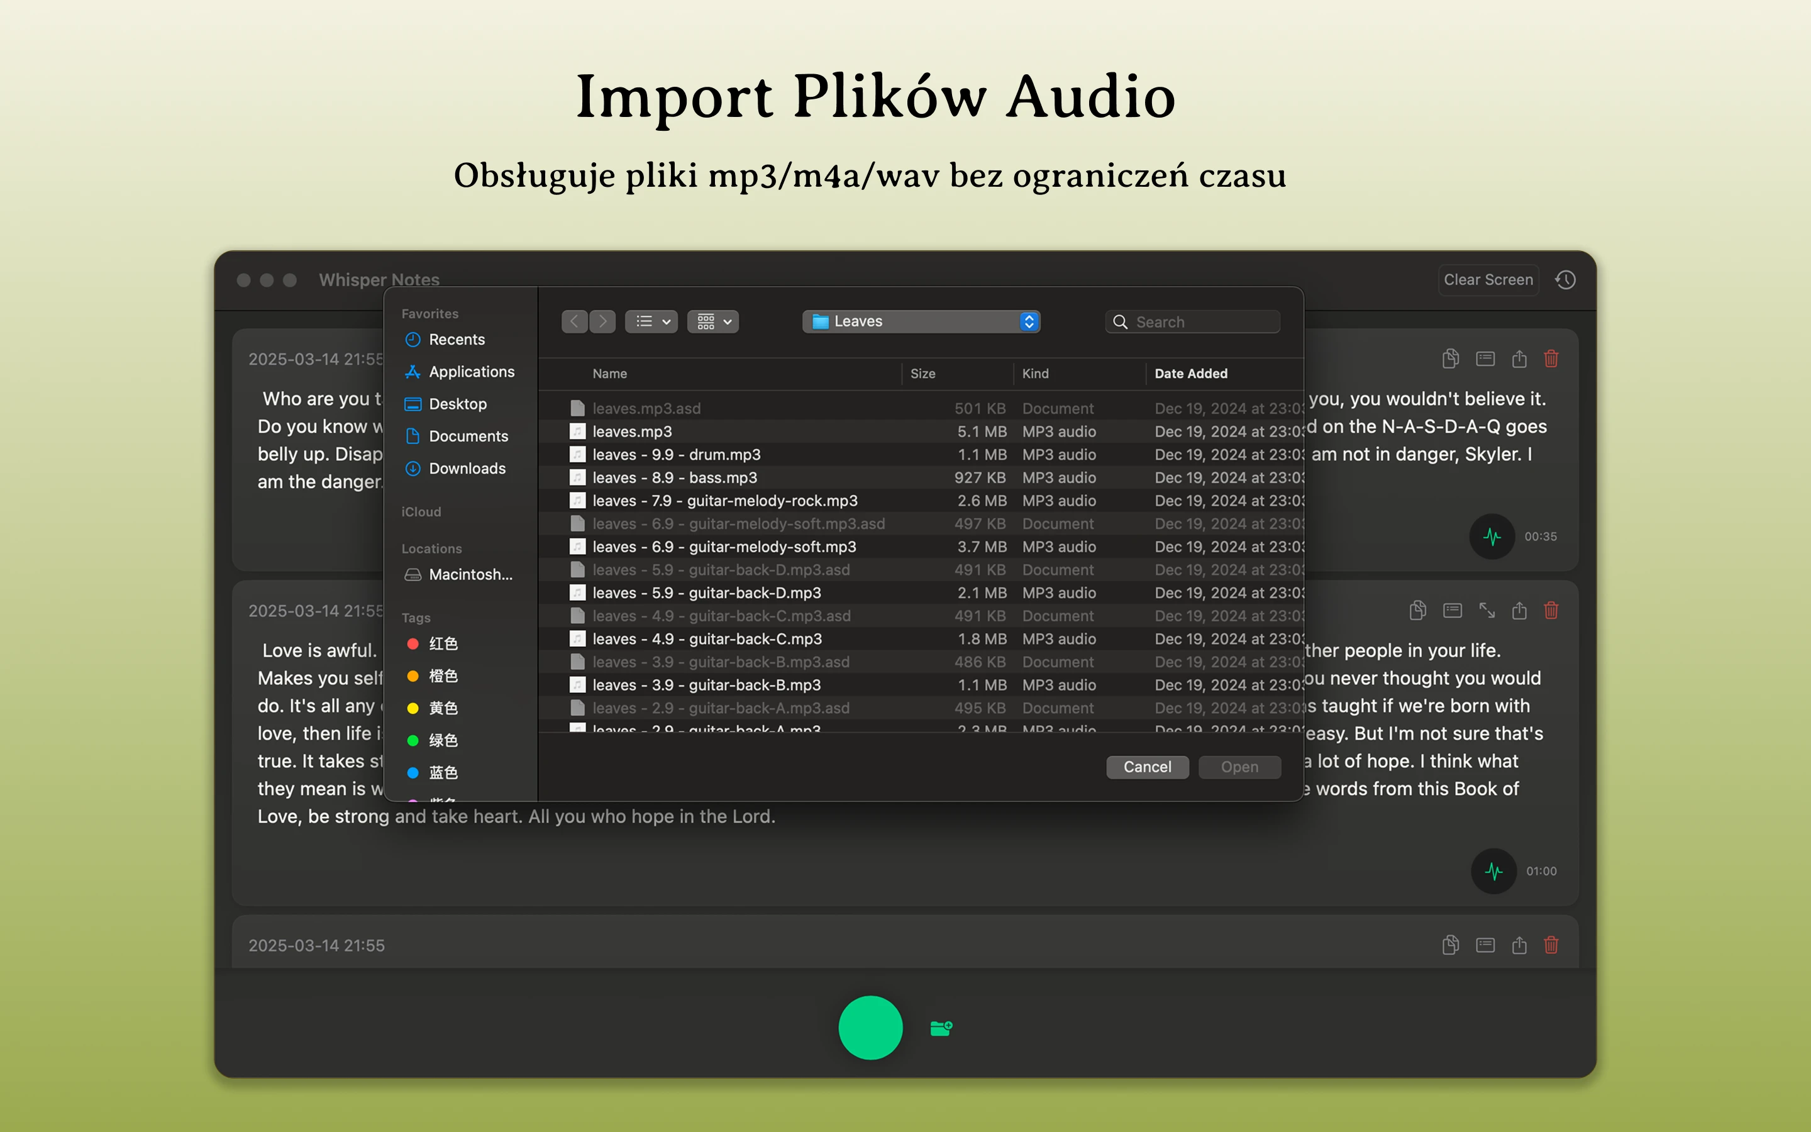
Task: Select leaves - 7.9 - guitar-melody-rock.mp3
Action: (921, 500)
